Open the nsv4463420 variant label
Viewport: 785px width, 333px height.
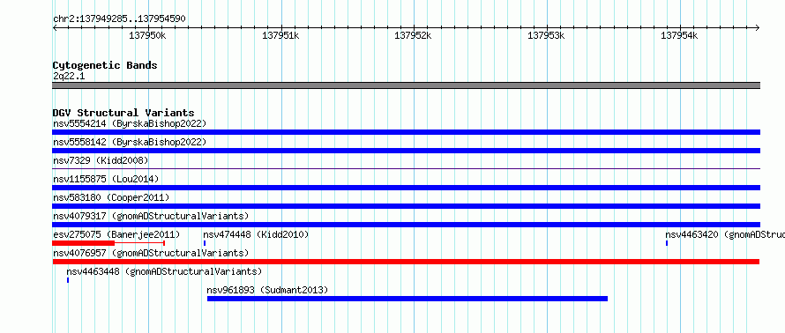point(725,234)
